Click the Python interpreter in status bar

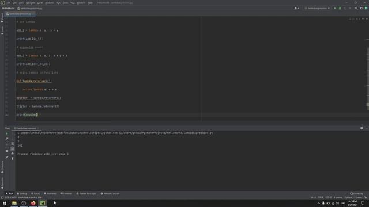click(353, 198)
